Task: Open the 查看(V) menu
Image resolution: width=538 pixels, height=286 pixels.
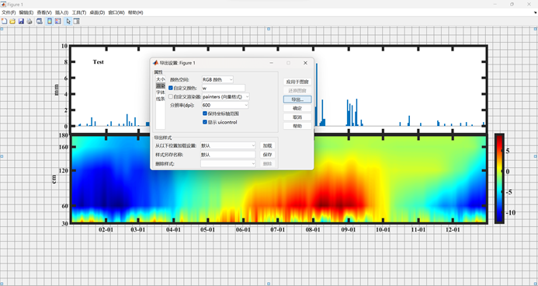Action: pyautogui.click(x=44, y=12)
